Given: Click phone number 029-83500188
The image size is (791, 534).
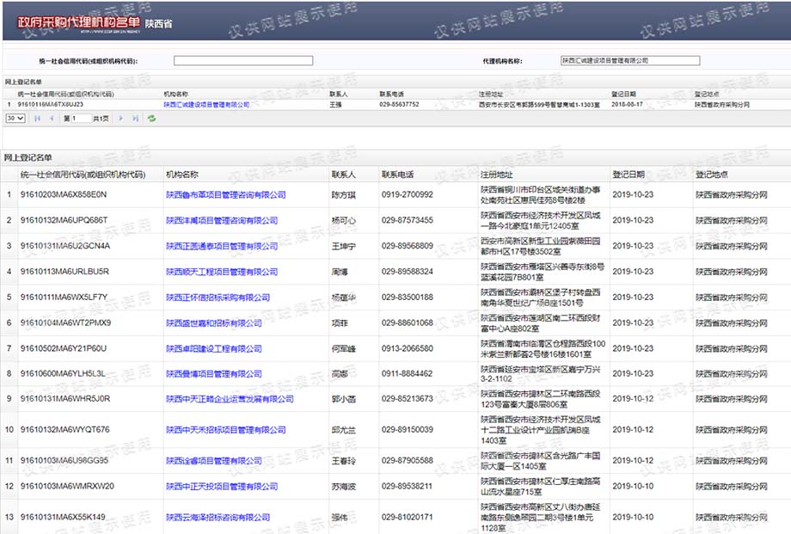Looking at the screenshot, I should tap(407, 298).
